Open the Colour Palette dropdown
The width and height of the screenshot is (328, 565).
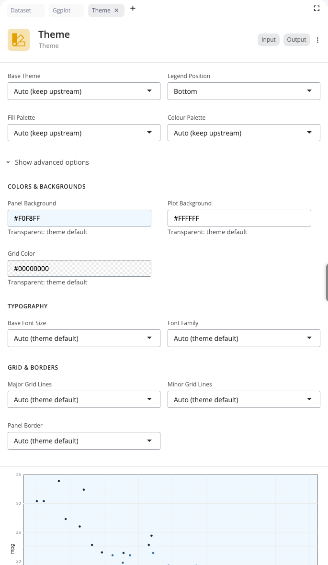coord(244,133)
